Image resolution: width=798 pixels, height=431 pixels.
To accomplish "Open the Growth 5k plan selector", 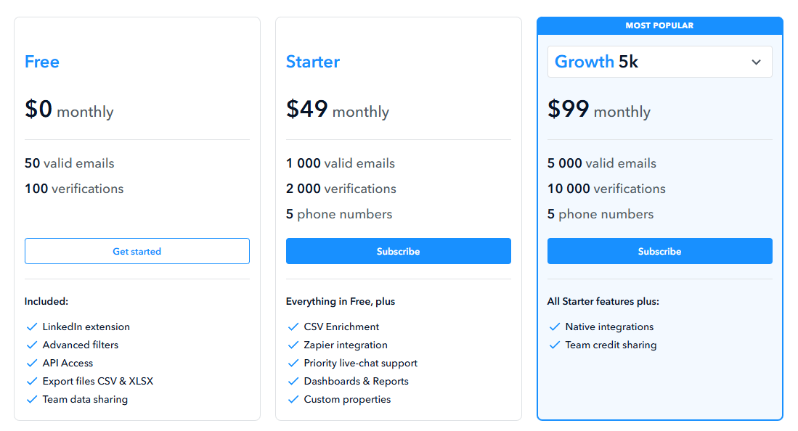I will (x=659, y=62).
